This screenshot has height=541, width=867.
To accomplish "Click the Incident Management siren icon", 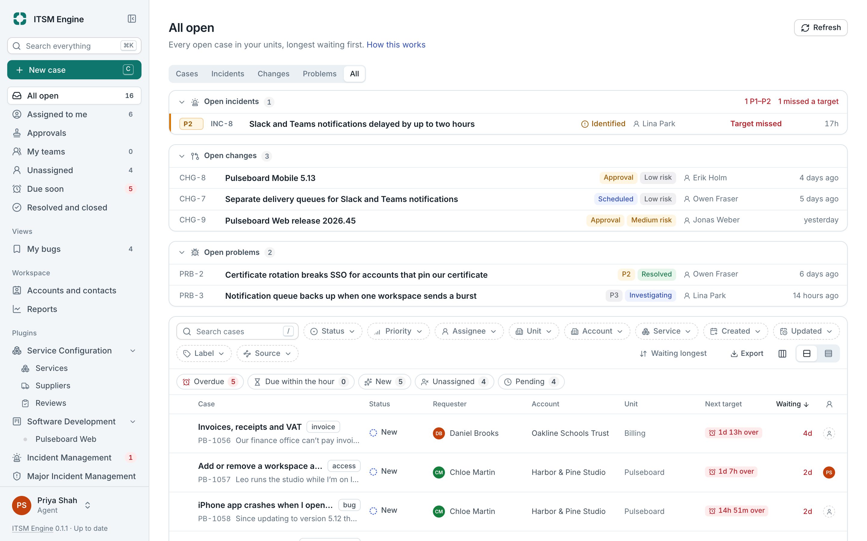I will (17, 457).
